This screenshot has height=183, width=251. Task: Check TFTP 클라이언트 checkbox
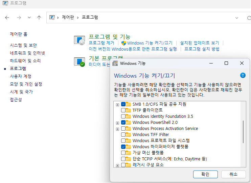[x=123, y=110]
